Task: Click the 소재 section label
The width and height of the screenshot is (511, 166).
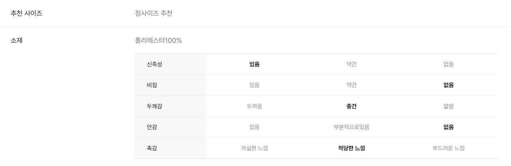Action: [x=17, y=40]
